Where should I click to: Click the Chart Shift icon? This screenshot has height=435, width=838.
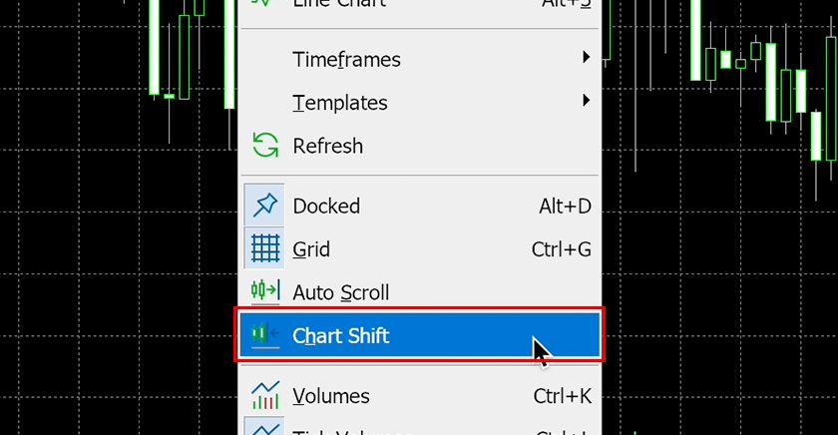click(265, 335)
